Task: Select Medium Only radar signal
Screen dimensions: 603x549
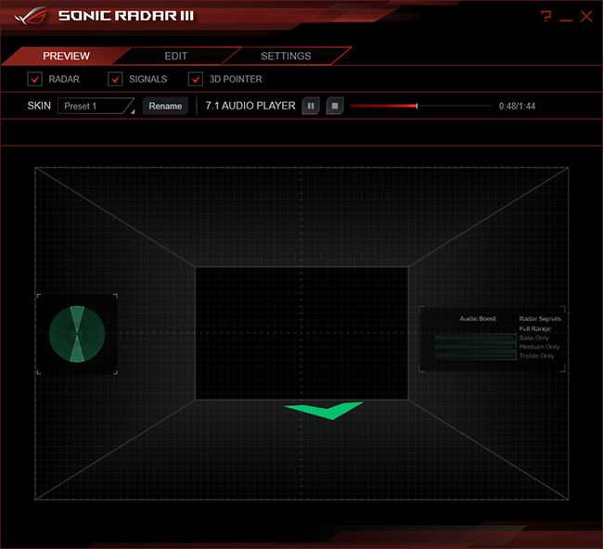Action: pyautogui.click(x=539, y=347)
